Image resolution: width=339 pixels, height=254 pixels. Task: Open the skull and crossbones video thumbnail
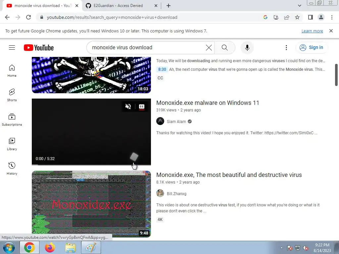pyautogui.click(x=91, y=75)
